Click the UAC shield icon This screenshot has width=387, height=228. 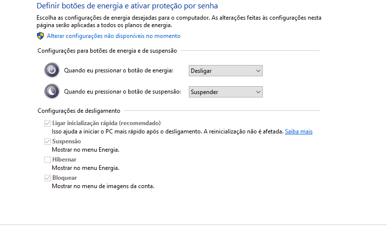40,36
